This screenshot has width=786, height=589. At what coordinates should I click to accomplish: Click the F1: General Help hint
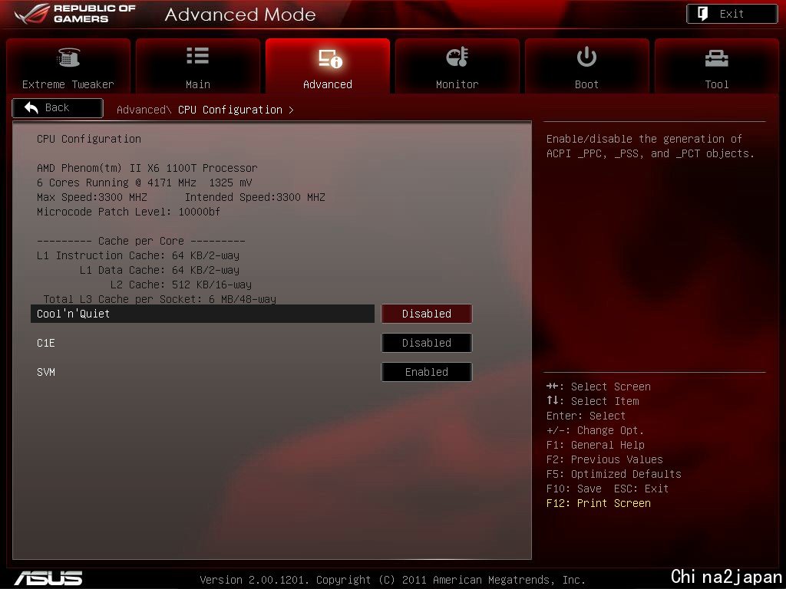pos(596,445)
